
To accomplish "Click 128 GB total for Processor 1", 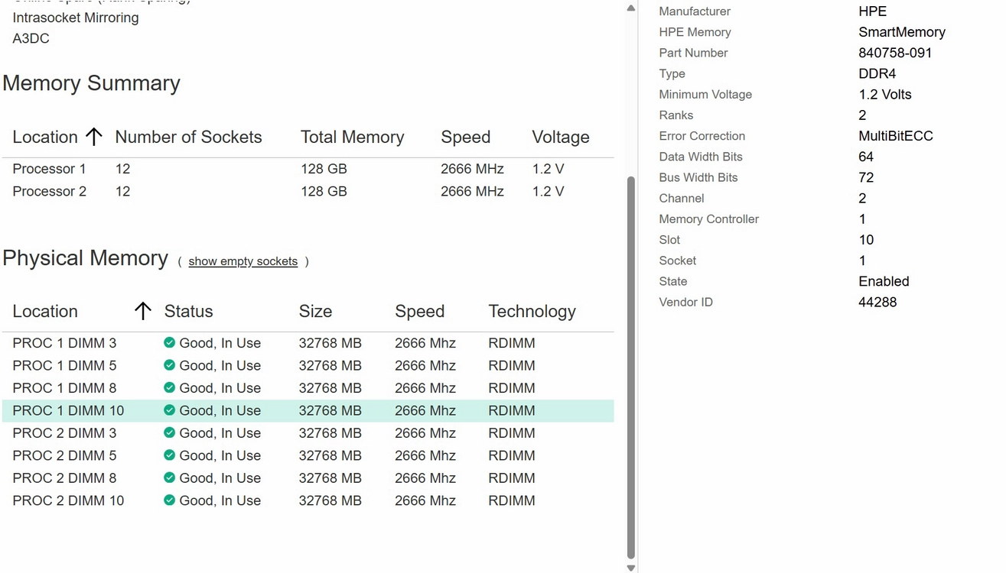I will click(x=324, y=169).
